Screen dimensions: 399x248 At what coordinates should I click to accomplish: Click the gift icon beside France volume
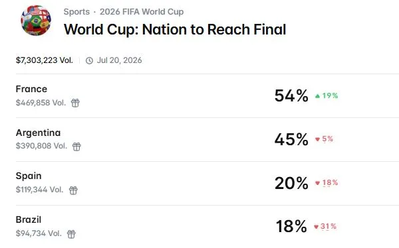(75, 103)
